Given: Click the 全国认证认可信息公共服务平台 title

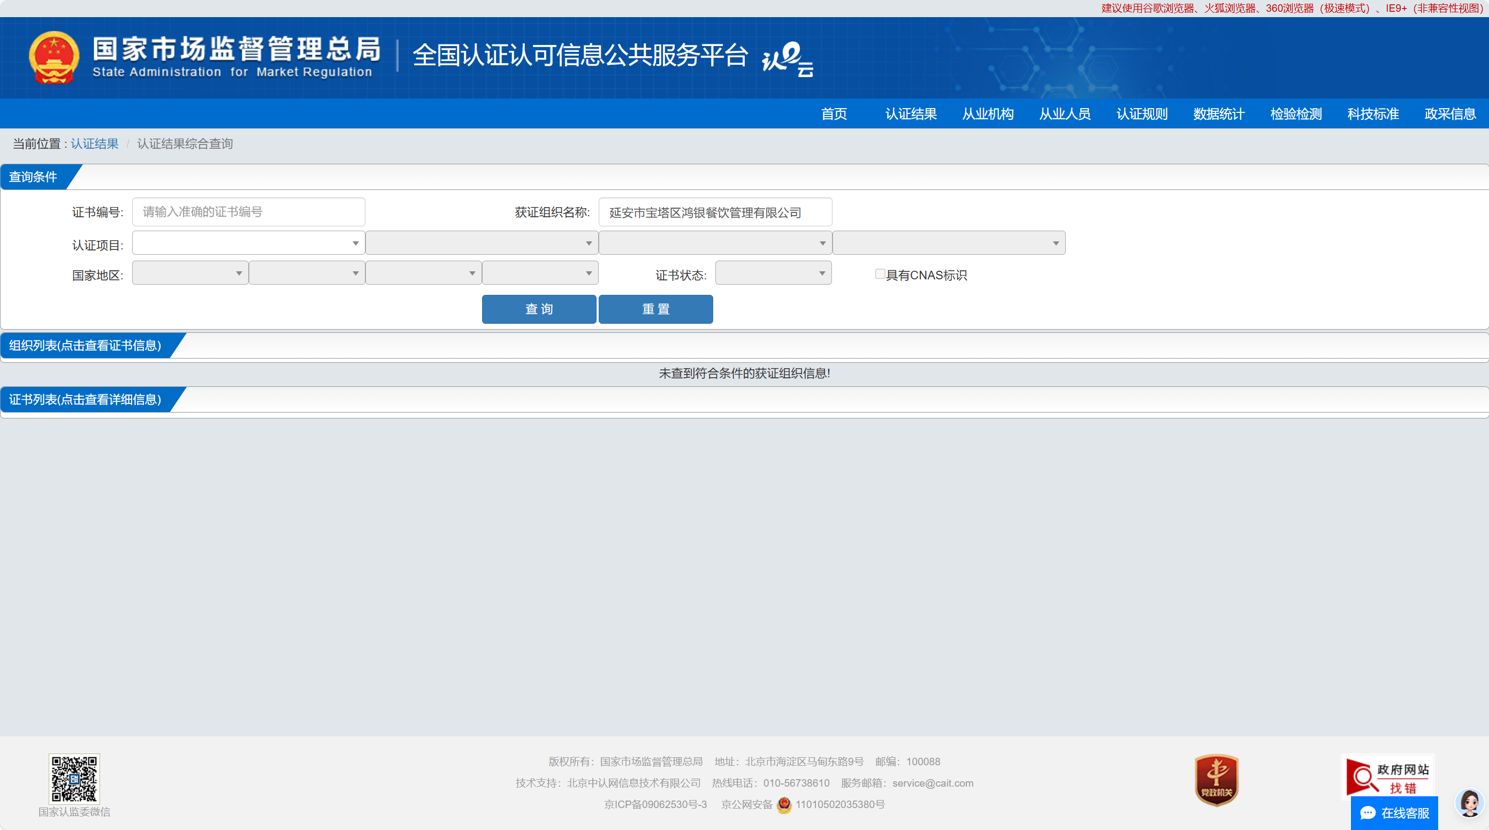Looking at the screenshot, I should click(580, 55).
